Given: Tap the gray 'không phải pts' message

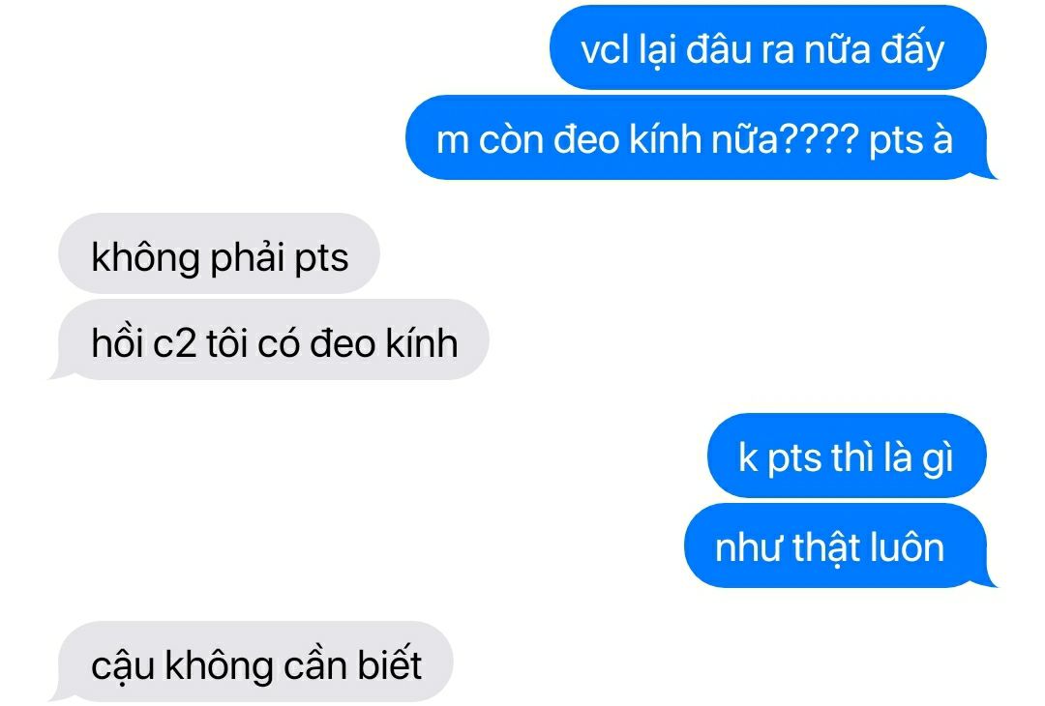Looking at the screenshot, I should [x=220, y=253].
